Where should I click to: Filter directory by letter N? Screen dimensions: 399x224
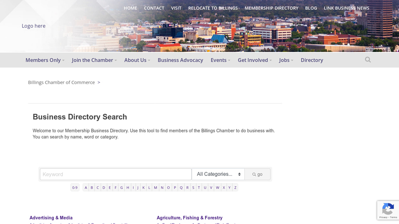pos(162,188)
